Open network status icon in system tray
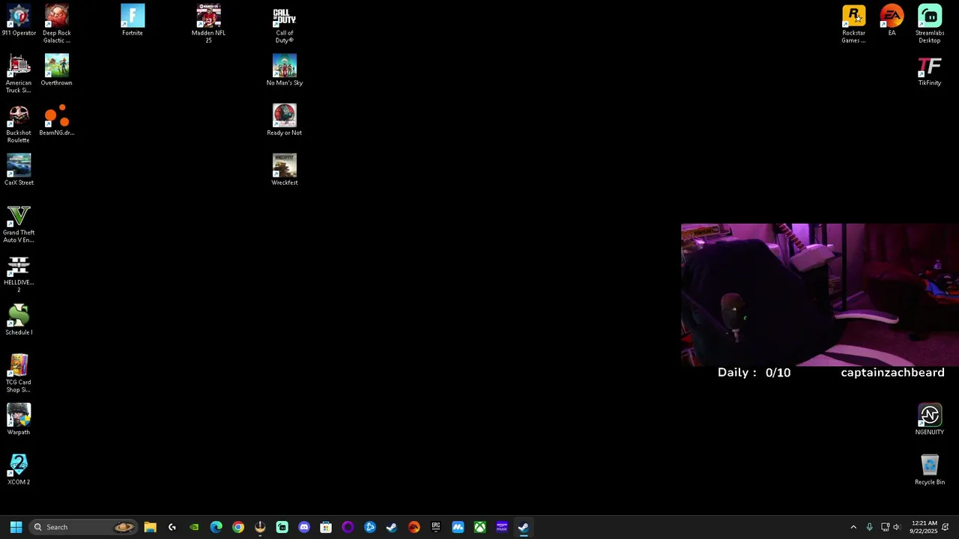Image resolution: width=959 pixels, height=539 pixels. coord(885,527)
